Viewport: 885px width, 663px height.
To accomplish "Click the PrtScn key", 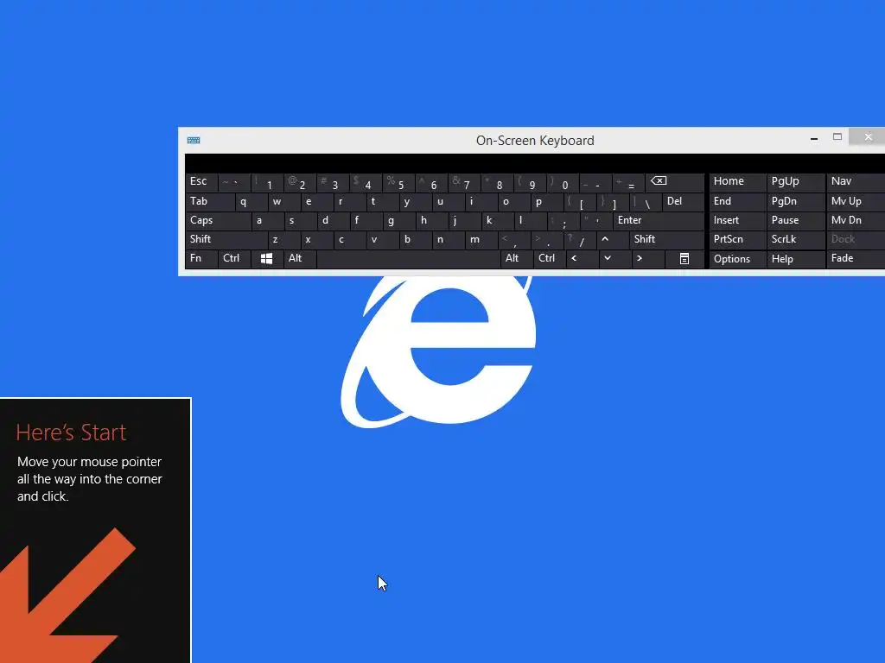I will [x=737, y=240].
